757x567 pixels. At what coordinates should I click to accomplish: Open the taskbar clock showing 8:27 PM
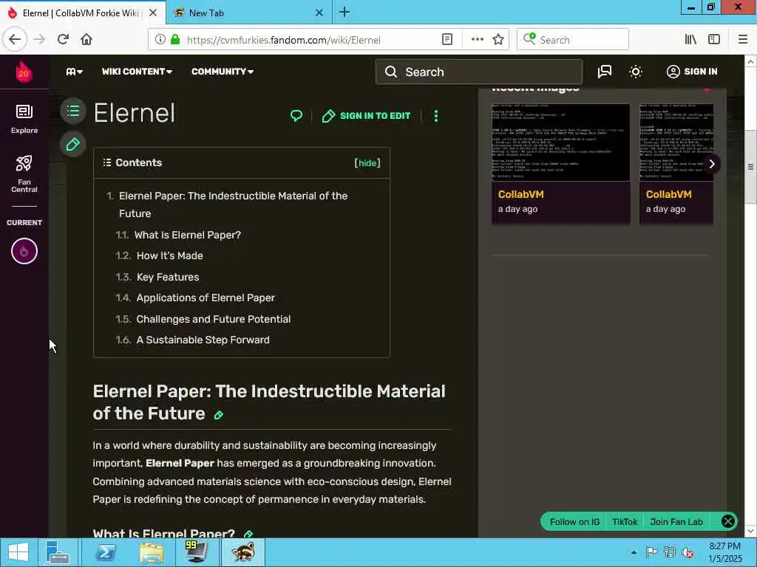[724, 552]
